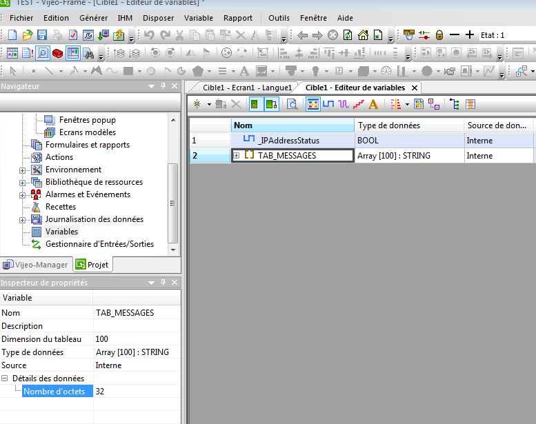Click the Open folder icon in toolbar

tap(27, 34)
